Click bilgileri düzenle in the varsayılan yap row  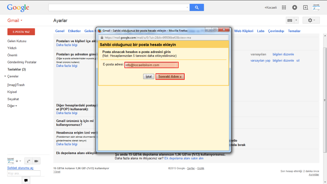(283, 61)
